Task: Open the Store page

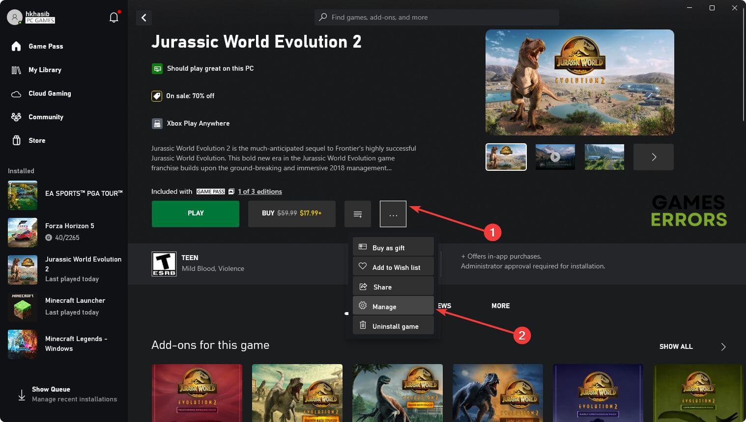Action: click(x=36, y=140)
